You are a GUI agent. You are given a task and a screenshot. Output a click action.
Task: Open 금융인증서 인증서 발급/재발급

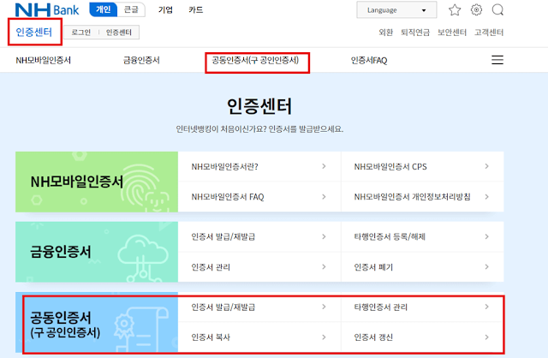[x=259, y=236]
